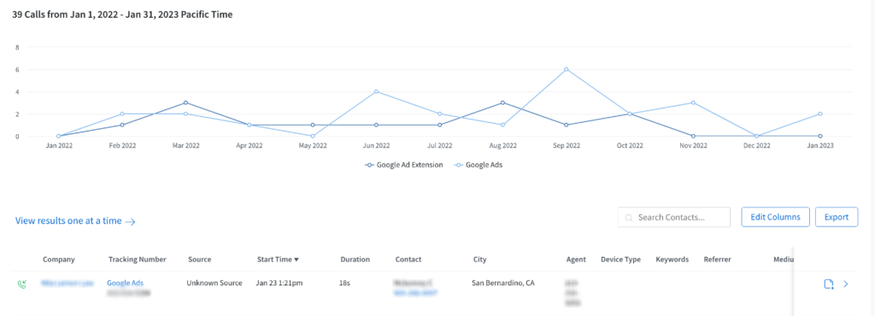Open the Edit Columns button

pos(775,217)
